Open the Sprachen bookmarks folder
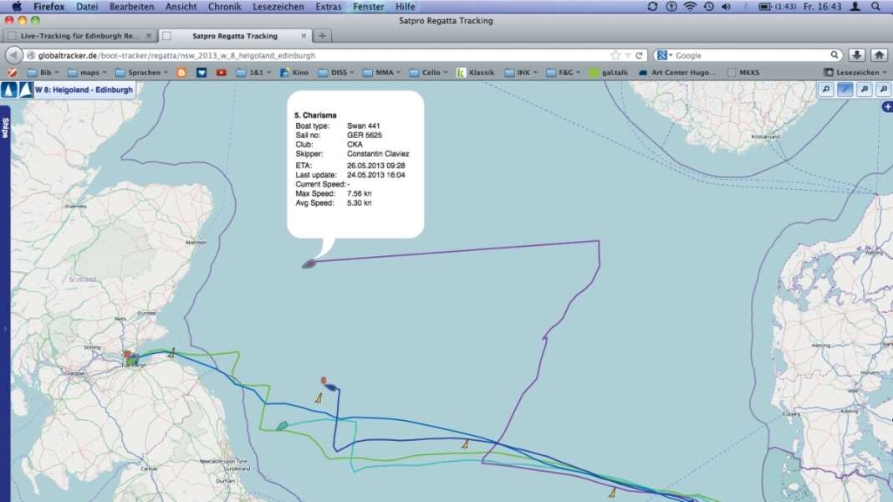The width and height of the screenshot is (893, 502). point(141,72)
